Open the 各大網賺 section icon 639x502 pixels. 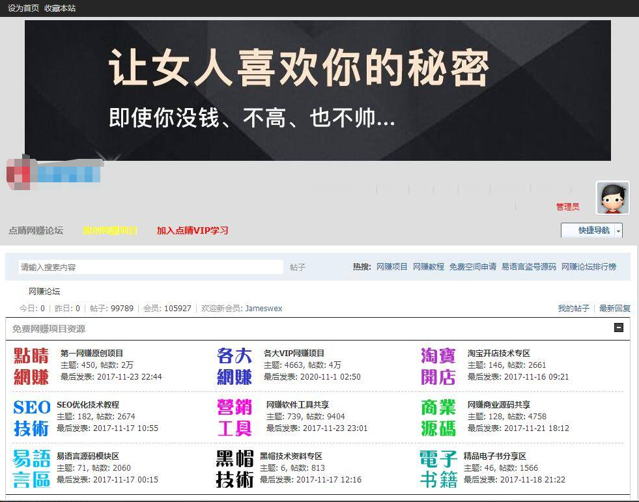(234, 366)
